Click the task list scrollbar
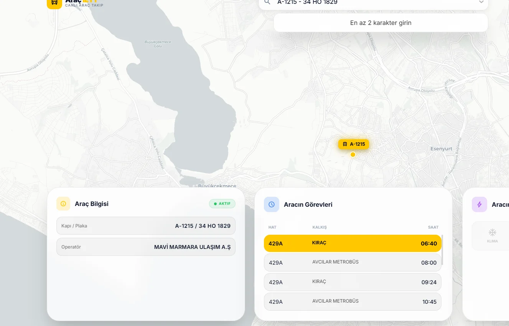The height and width of the screenshot is (326, 509). point(443,250)
